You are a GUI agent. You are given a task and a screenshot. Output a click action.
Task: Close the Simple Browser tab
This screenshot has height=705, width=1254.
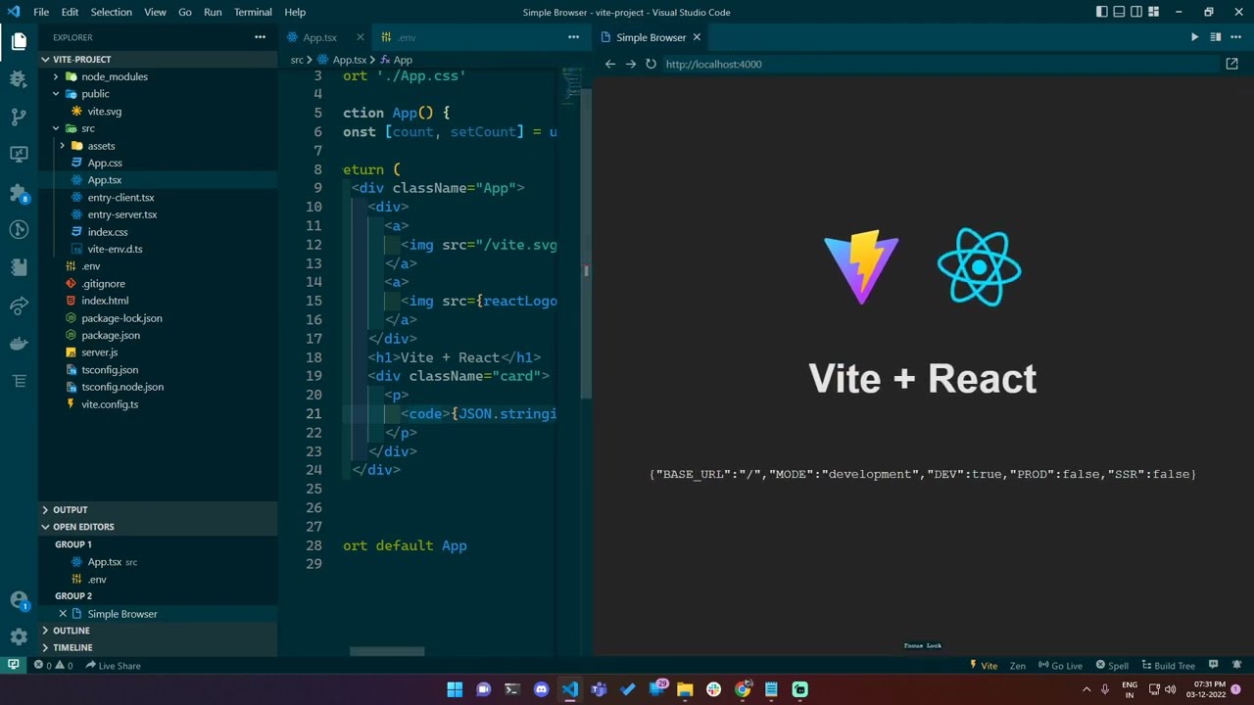coord(697,37)
